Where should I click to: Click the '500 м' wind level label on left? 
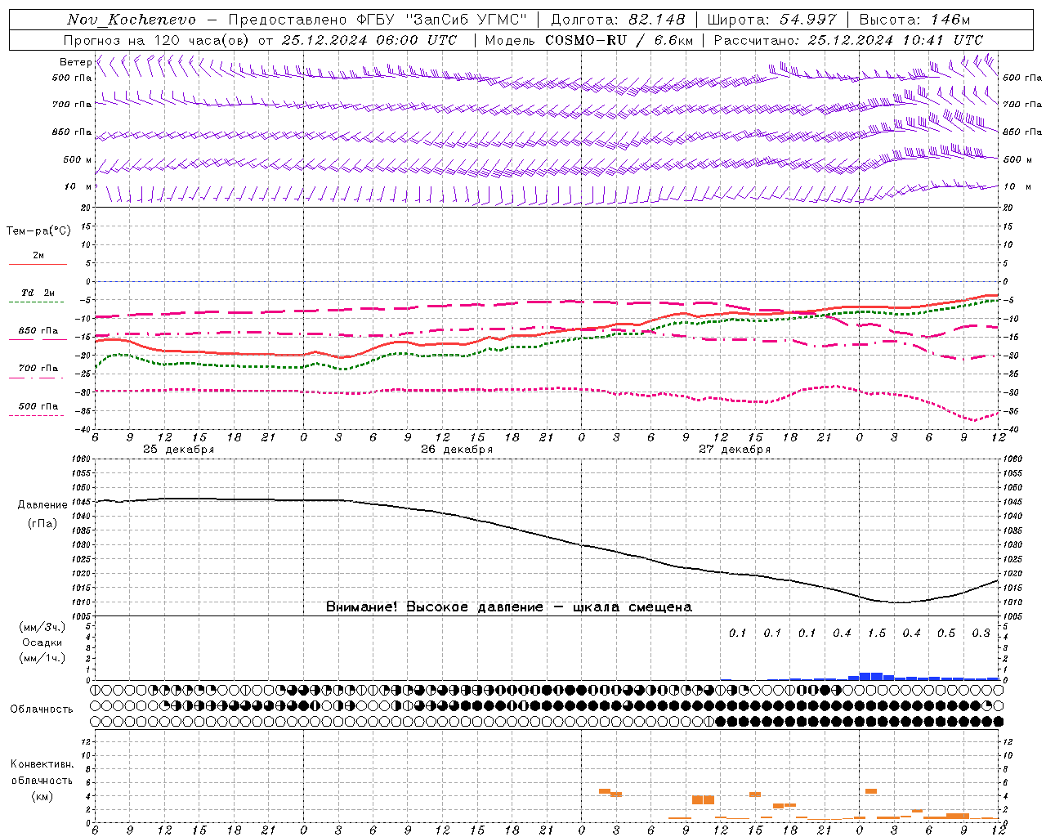[78, 159]
